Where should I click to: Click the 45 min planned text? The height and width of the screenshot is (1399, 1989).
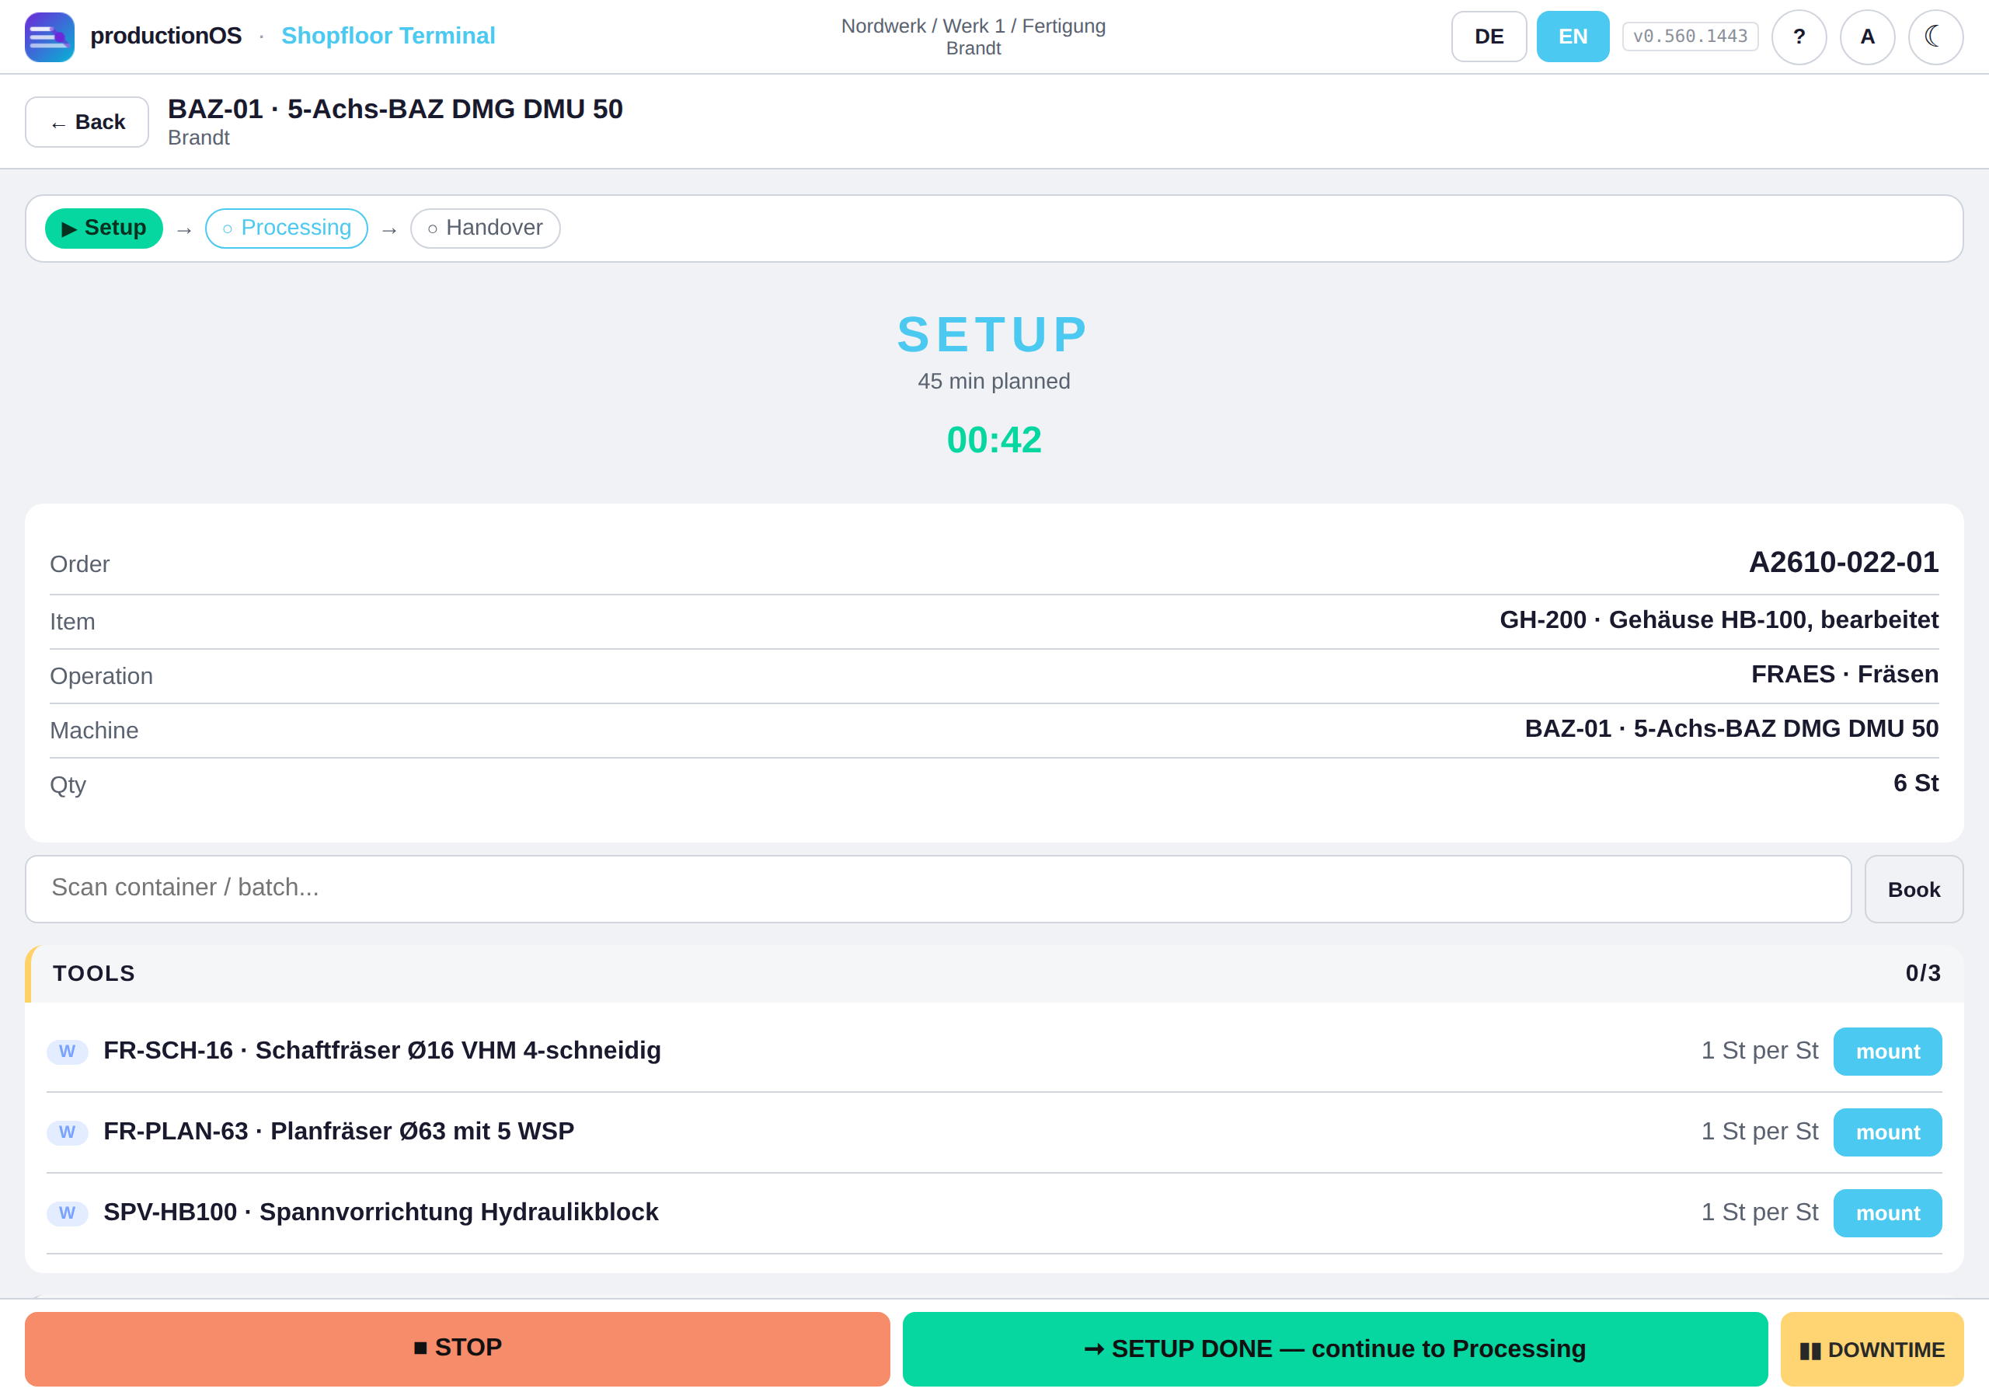[994, 382]
